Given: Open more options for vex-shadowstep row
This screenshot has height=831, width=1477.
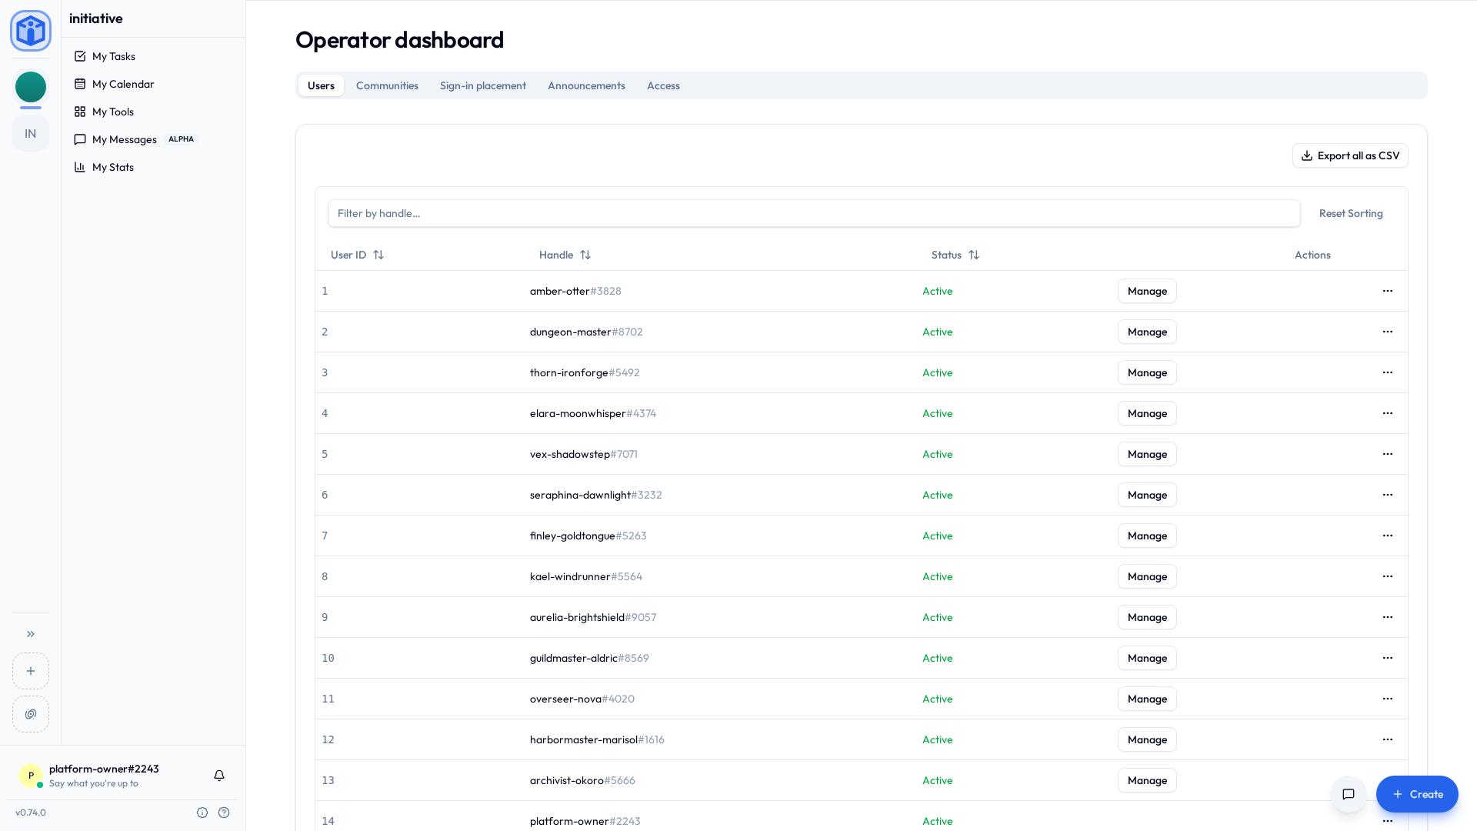Looking at the screenshot, I should [1388, 454].
